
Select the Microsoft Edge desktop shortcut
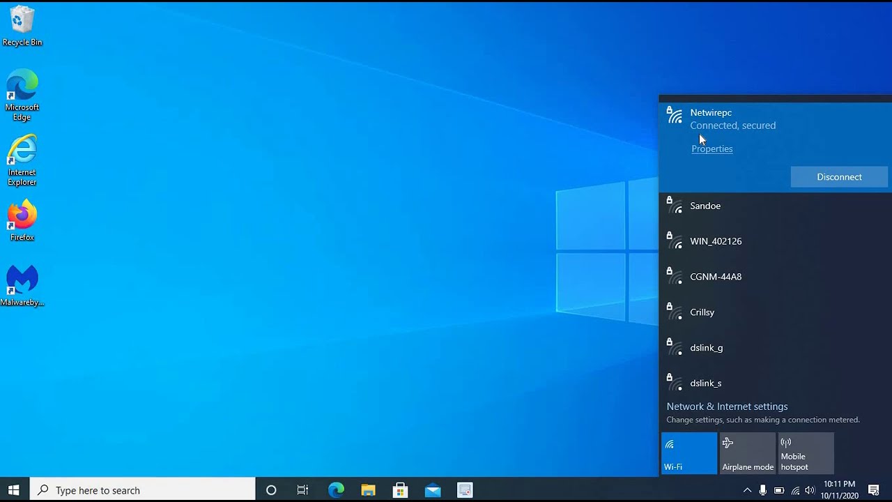click(22, 95)
